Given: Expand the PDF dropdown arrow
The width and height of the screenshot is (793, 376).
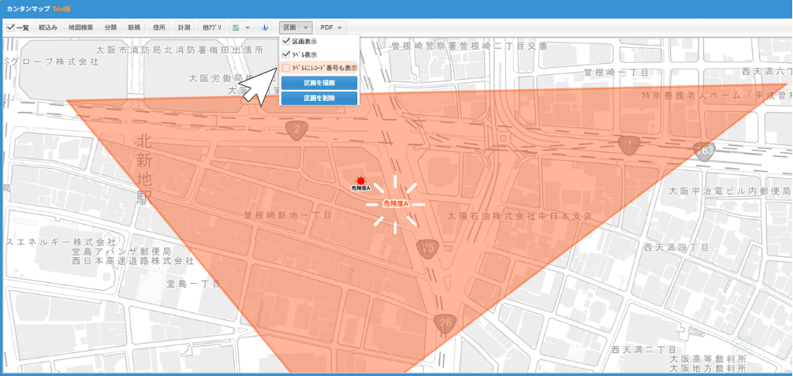Looking at the screenshot, I should point(340,28).
